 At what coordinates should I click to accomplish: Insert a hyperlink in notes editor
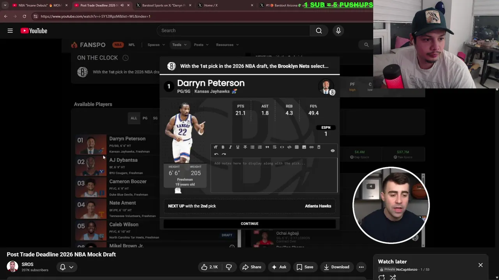pos(311,147)
